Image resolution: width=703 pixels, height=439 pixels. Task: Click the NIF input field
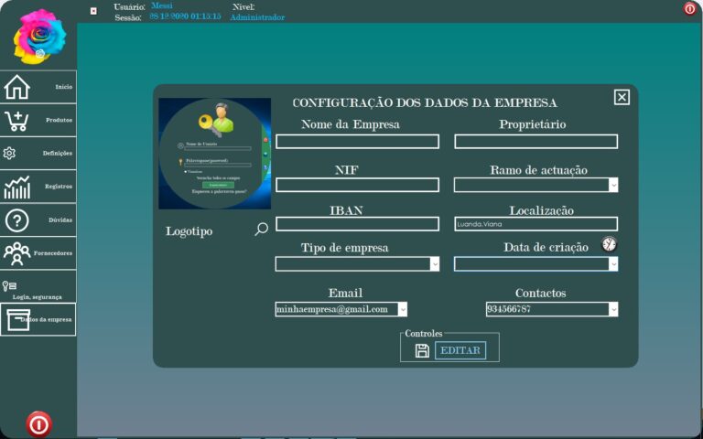357,185
